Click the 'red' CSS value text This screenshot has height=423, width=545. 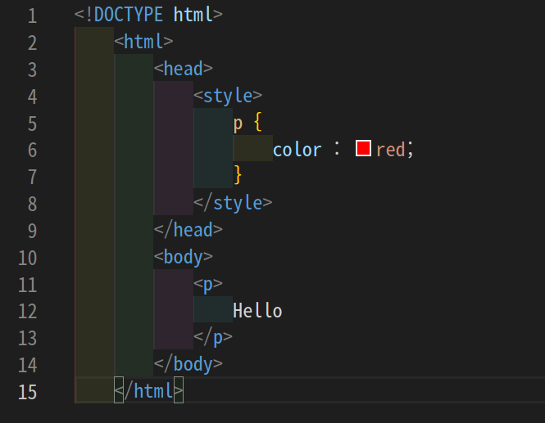coord(390,150)
